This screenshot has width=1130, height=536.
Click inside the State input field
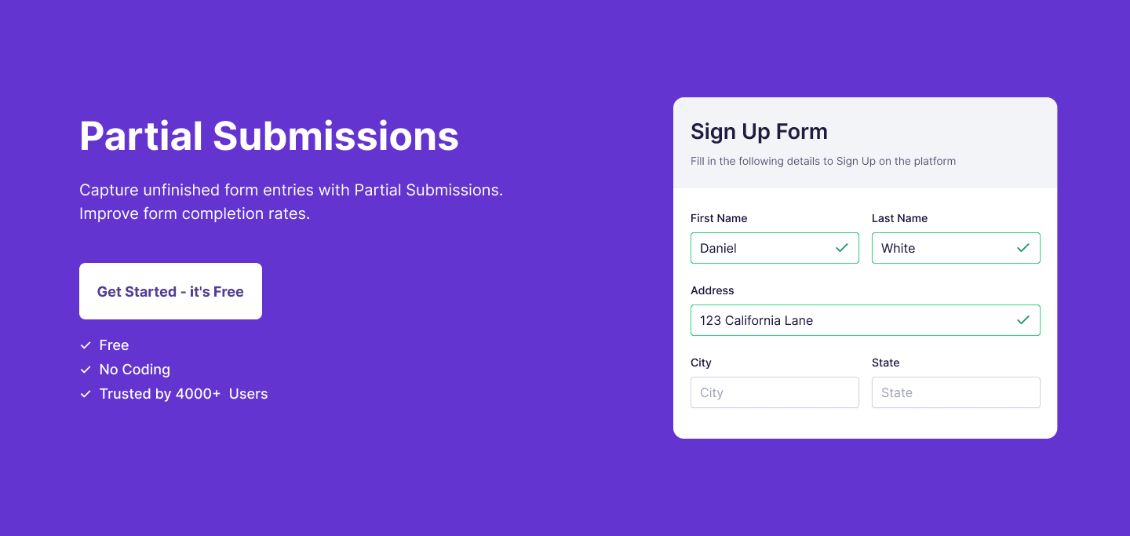coord(956,392)
